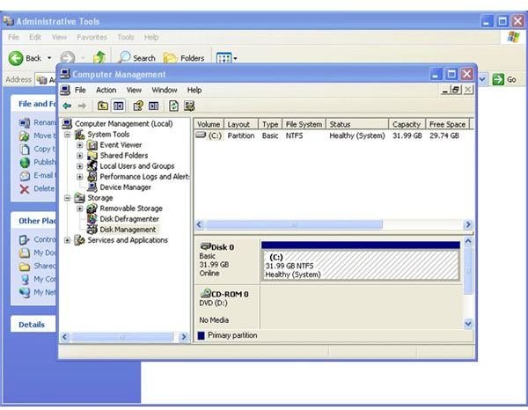Expand Local Users and Groups node
Image resolution: width=528 pixels, height=410 pixels.
(80, 166)
